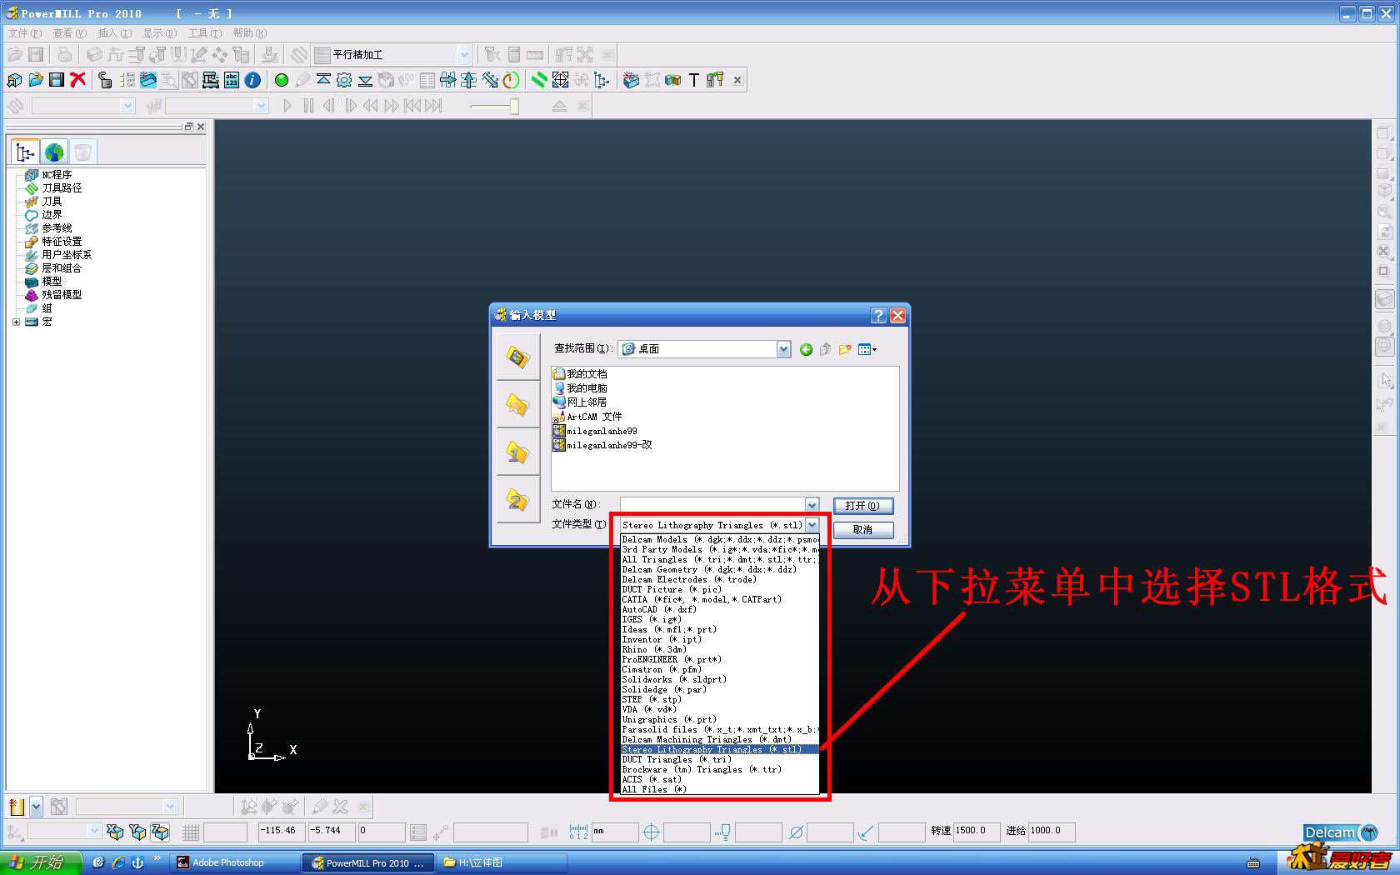Viewport: 1400px width, 875px height.
Task: Open Internet Explorer from quick launch
Action: click(118, 862)
